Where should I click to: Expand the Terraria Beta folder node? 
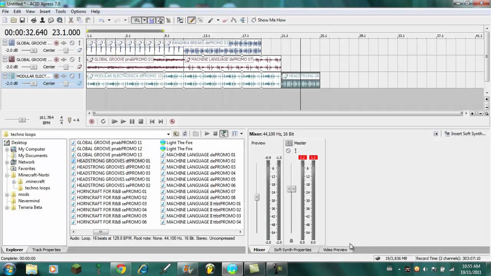click(7, 207)
